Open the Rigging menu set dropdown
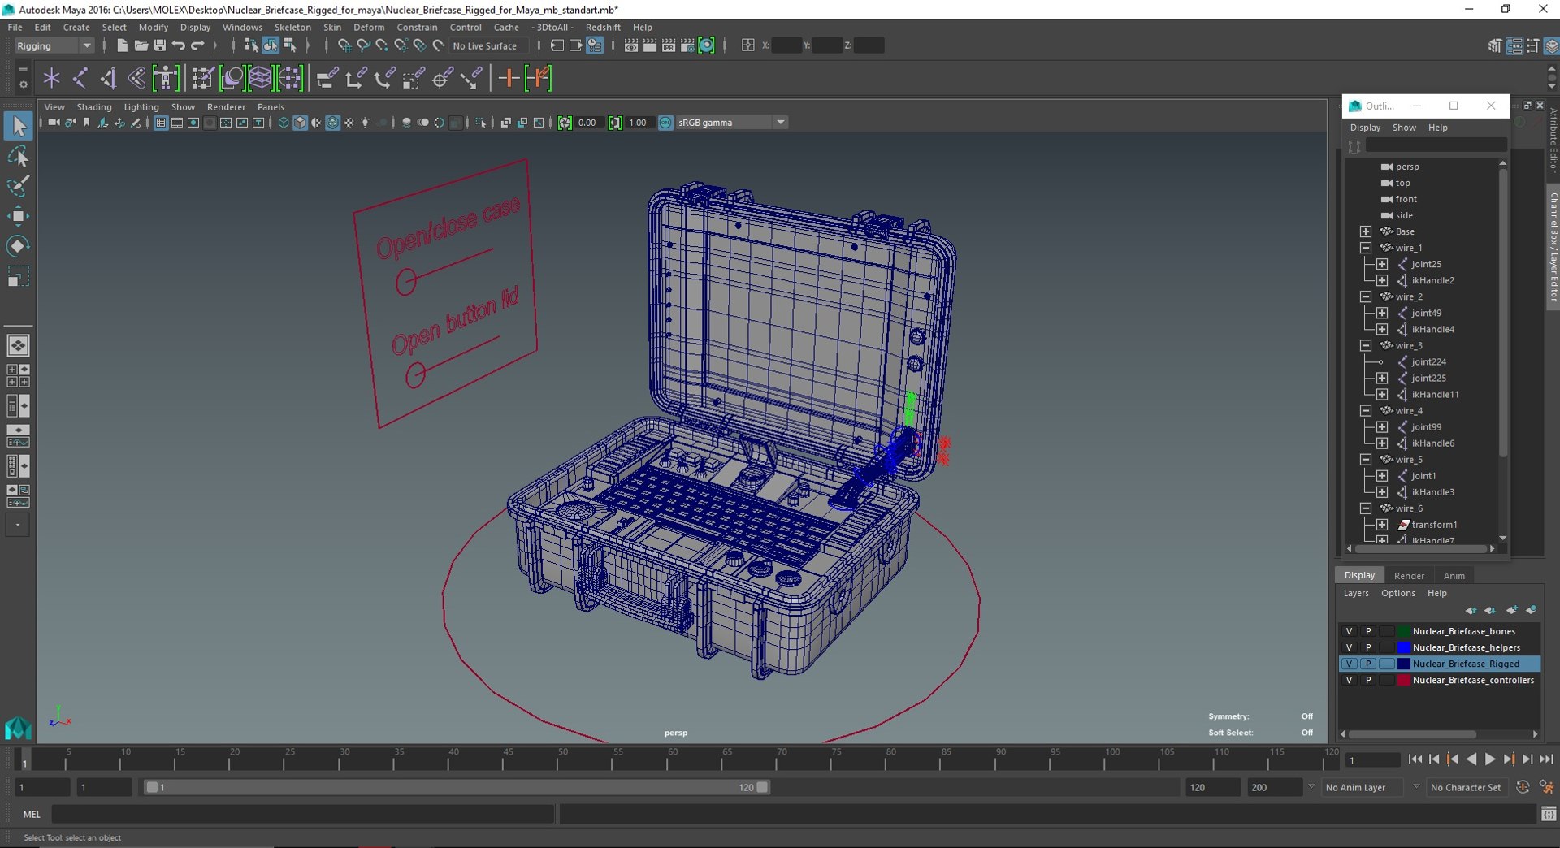 pos(54,45)
